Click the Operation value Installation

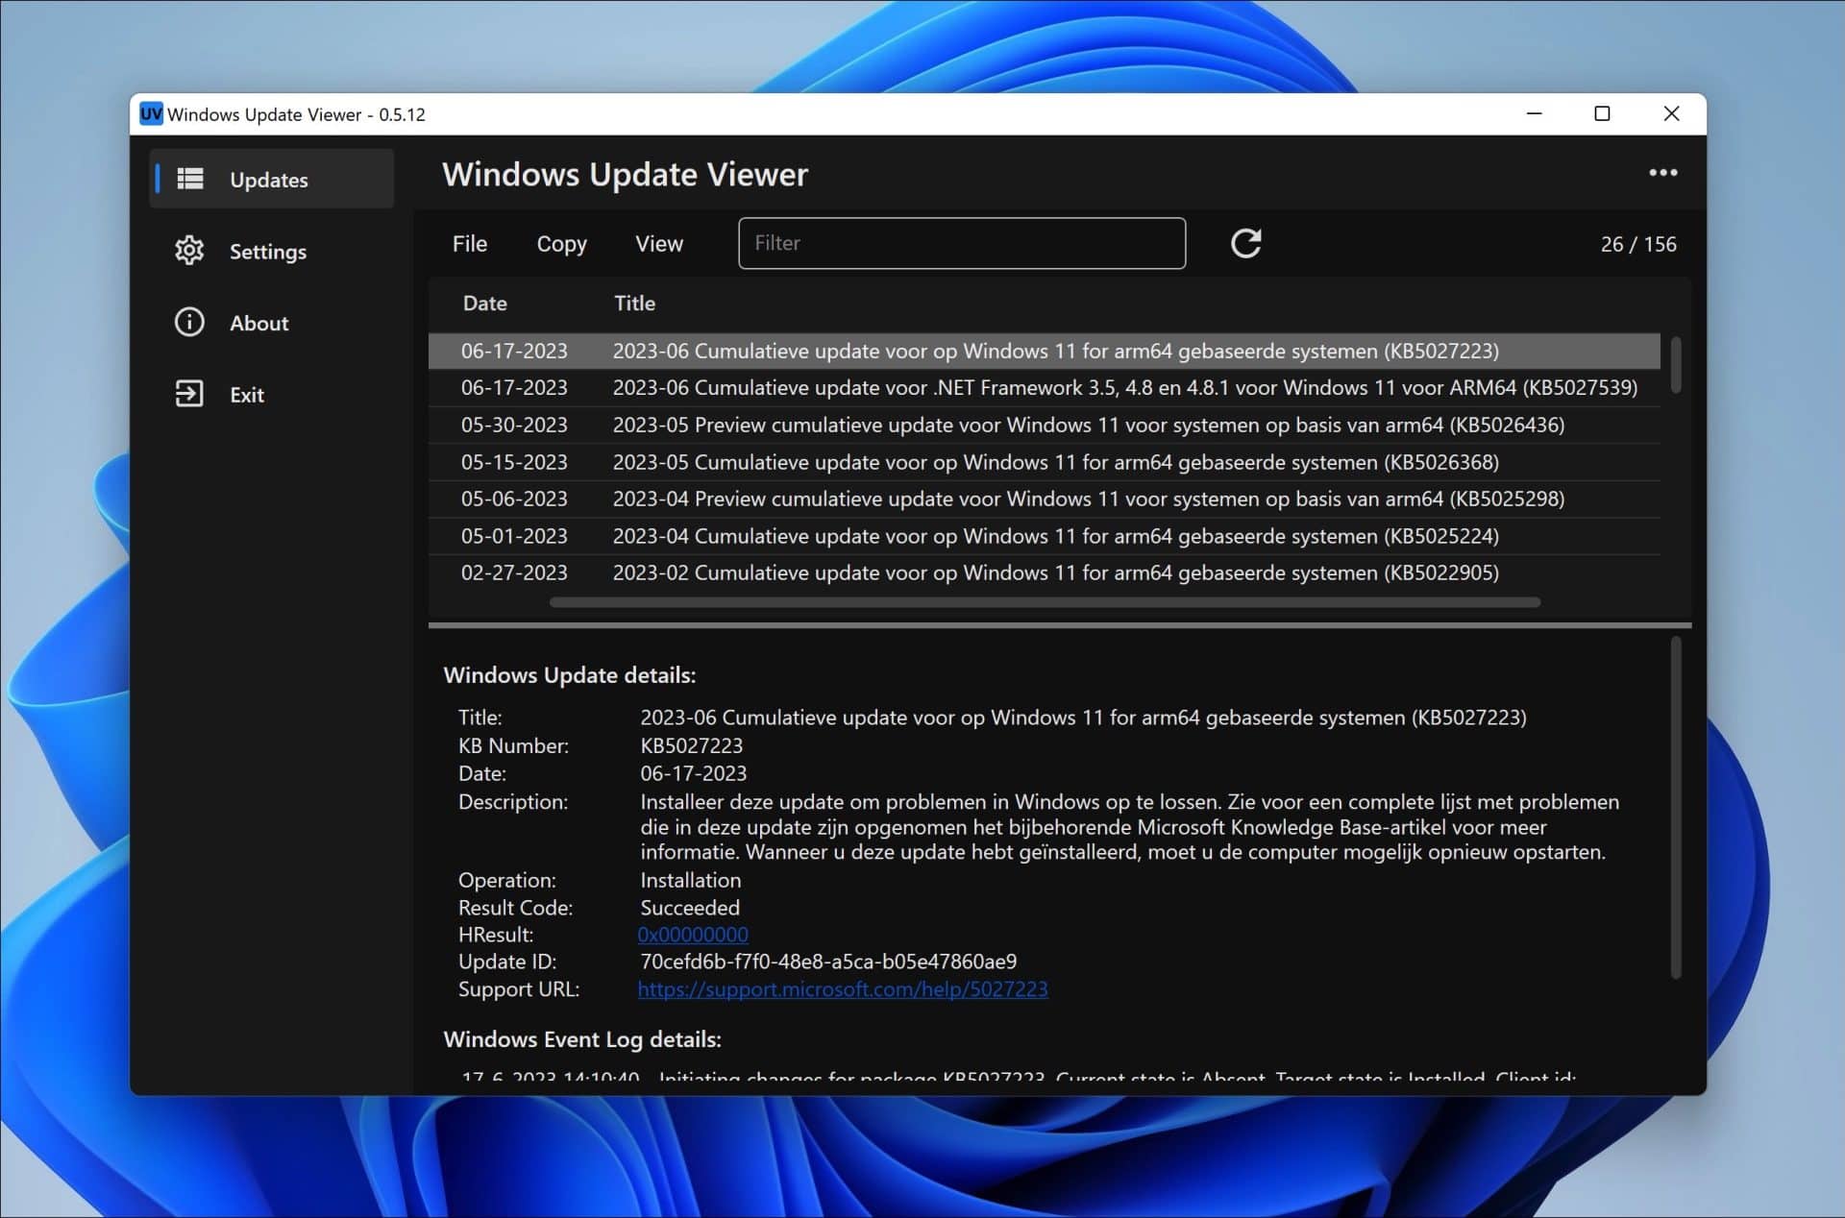point(690,880)
